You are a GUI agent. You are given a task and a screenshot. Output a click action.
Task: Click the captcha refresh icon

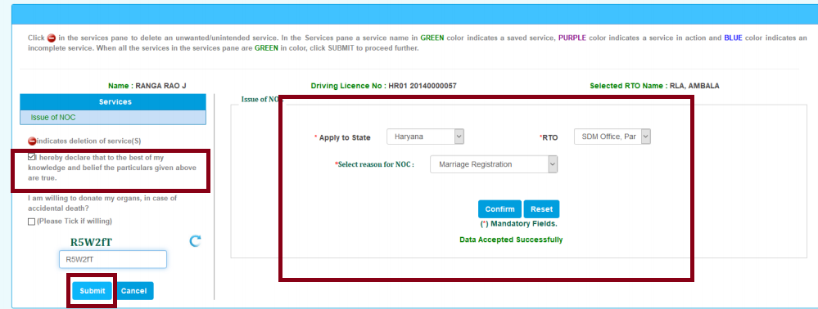pyautogui.click(x=195, y=241)
